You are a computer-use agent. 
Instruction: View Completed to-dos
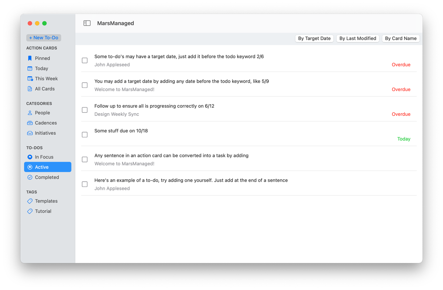tap(48, 177)
